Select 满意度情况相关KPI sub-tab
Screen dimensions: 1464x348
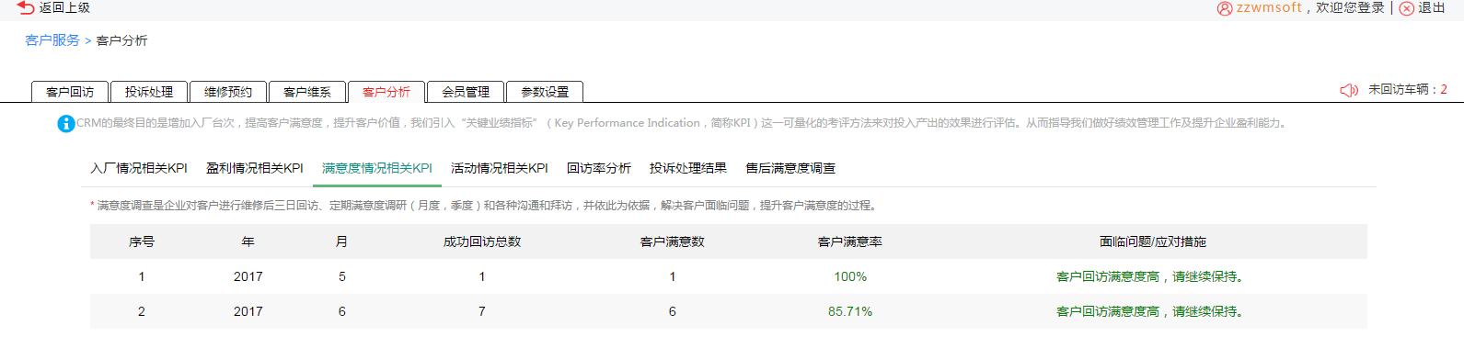point(377,168)
